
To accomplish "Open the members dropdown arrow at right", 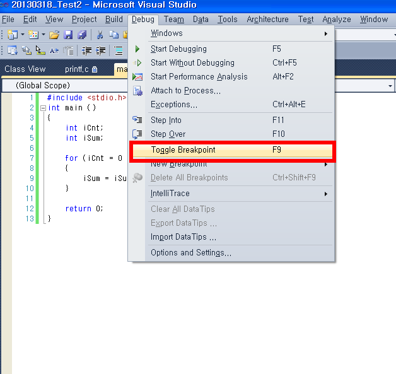I will tap(390, 86).
